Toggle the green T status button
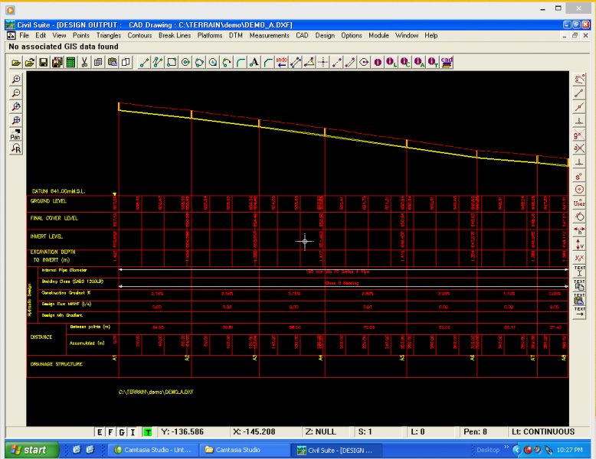This screenshot has height=459, width=596. click(x=147, y=432)
